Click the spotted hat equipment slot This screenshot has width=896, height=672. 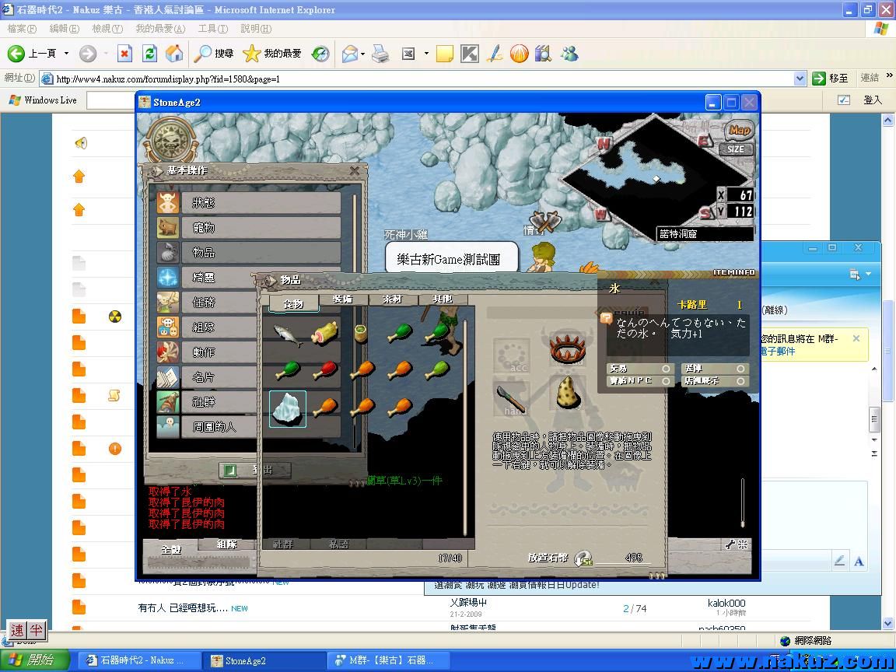click(568, 393)
